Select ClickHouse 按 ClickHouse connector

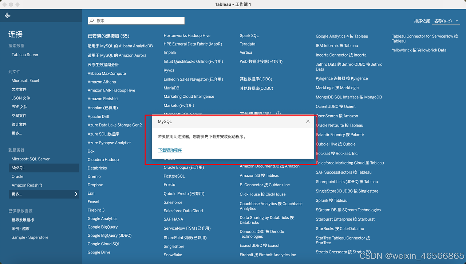[263, 194]
